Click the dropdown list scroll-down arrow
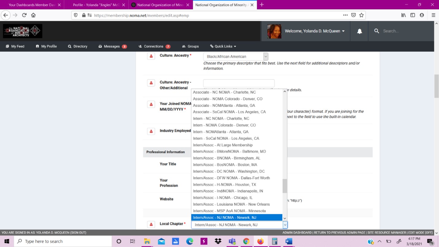The height and width of the screenshot is (247, 439). tap(285, 218)
